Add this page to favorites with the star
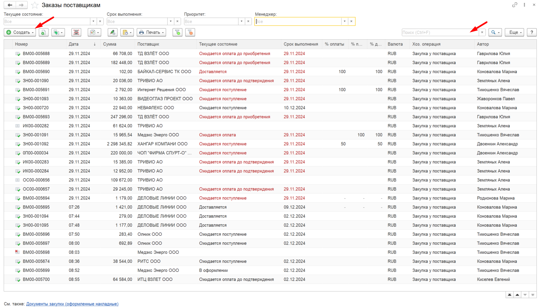540x307 pixels. pyautogui.click(x=35, y=5)
